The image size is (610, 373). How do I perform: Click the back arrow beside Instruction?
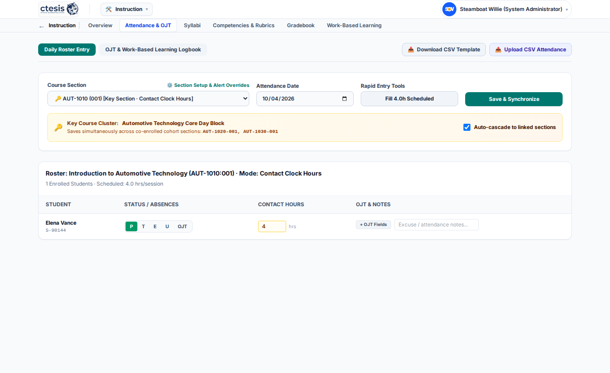[42, 26]
